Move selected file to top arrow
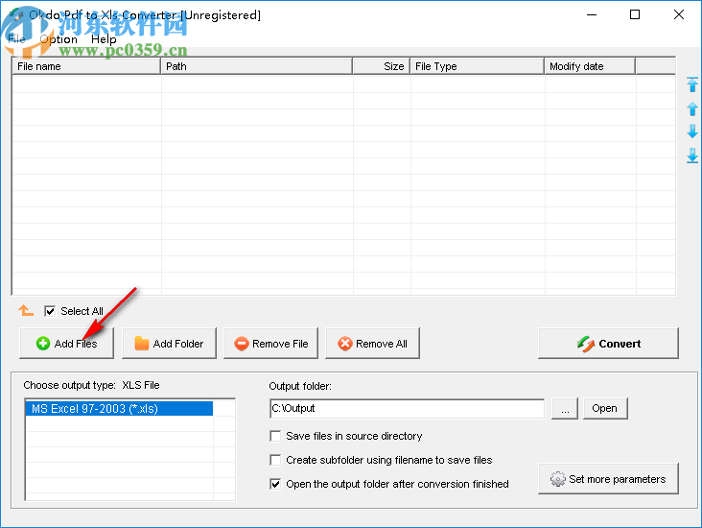Viewport: 702px width, 528px height. pos(692,84)
